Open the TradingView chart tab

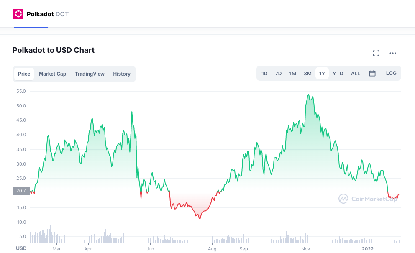tap(90, 74)
